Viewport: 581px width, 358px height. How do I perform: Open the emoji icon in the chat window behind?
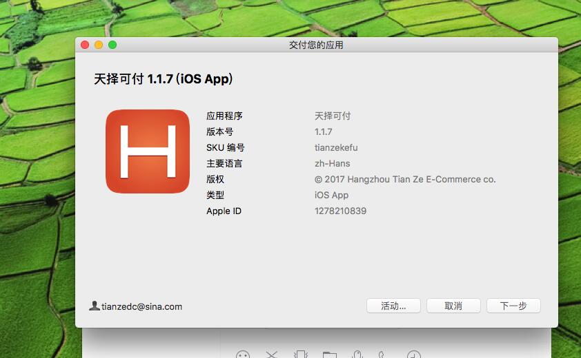[243, 355]
